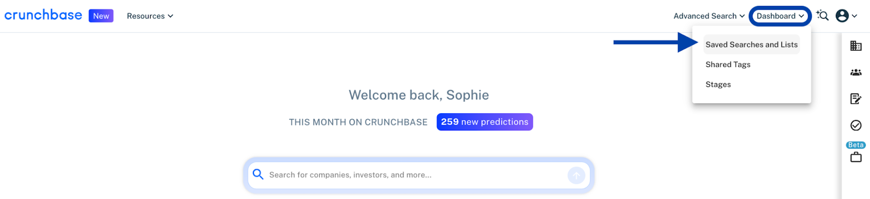Open the notes pencil icon in sidebar
The image size is (870, 199).
[x=856, y=98]
